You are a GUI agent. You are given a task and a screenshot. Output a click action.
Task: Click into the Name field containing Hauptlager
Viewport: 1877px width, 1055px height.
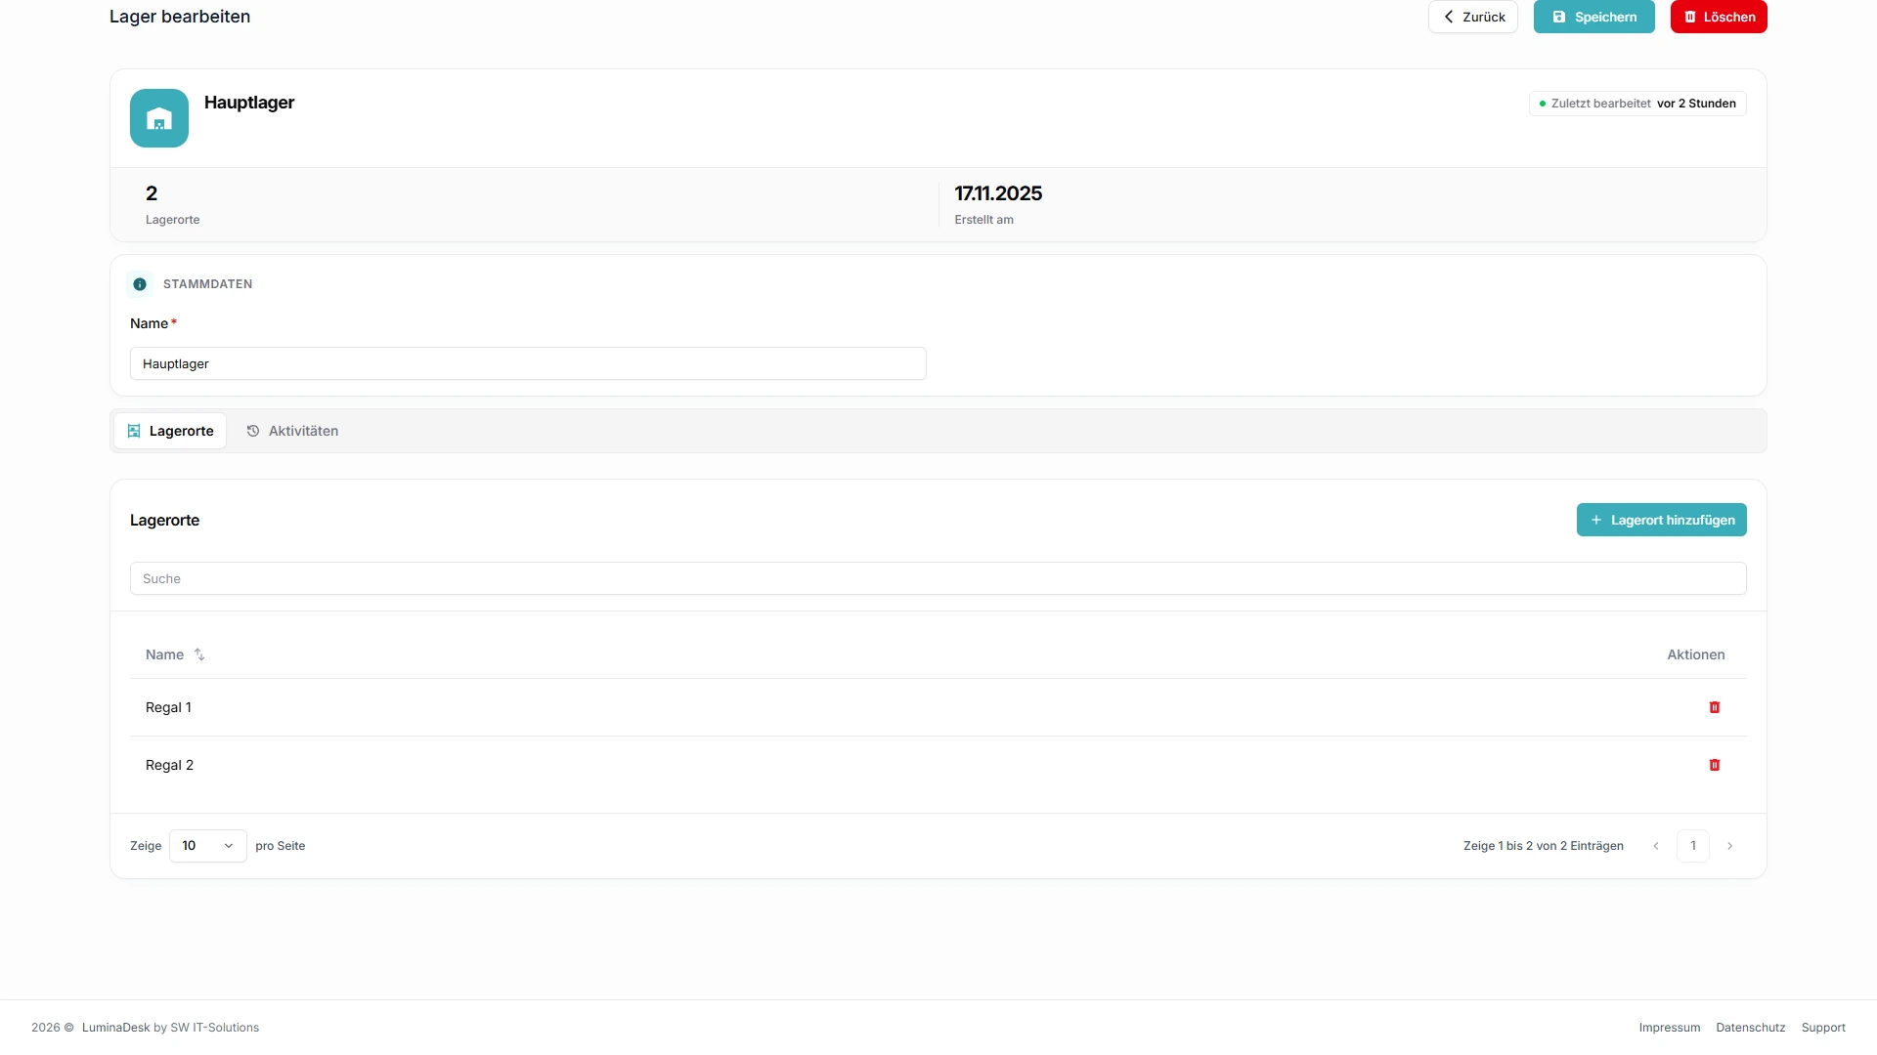(528, 363)
